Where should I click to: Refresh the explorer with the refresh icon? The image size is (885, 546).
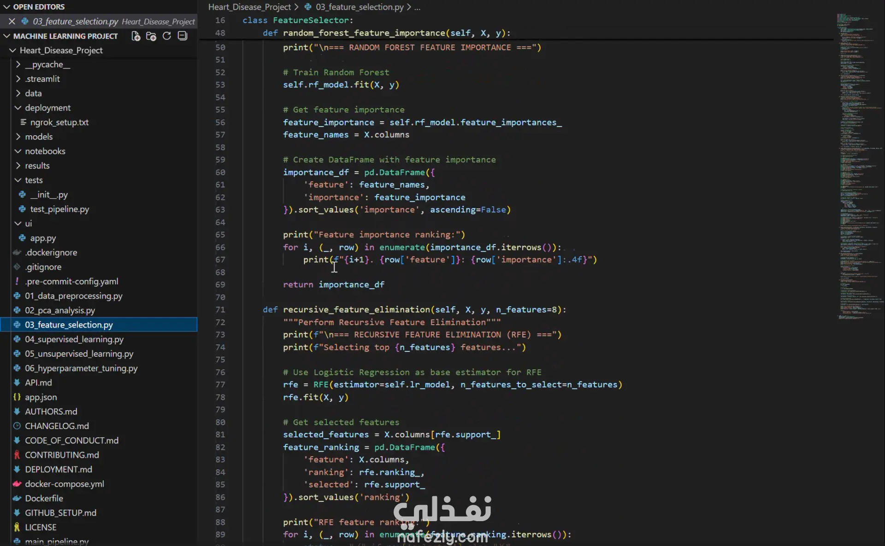[x=167, y=36]
